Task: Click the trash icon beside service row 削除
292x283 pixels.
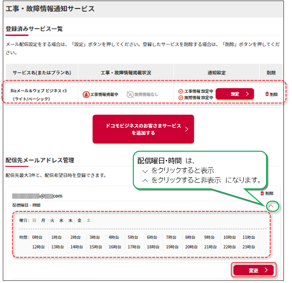Action: pos(267,94)
